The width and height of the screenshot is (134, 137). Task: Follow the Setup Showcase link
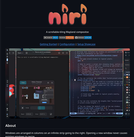pos(86,44)
